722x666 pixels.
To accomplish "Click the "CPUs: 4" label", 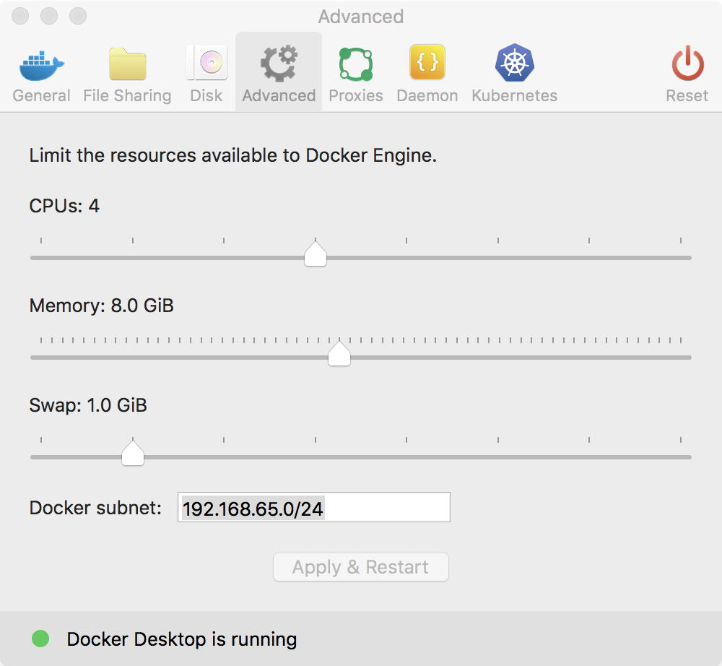I will 64,207.
